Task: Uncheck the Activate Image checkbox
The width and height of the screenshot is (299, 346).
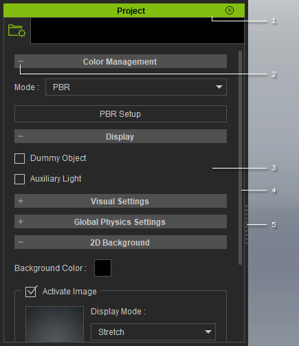Action: tap(31, 292)
